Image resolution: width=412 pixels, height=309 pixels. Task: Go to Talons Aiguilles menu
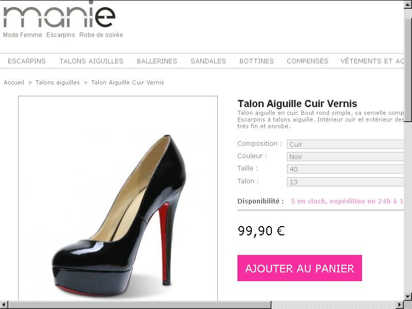[x=92, y=61]
